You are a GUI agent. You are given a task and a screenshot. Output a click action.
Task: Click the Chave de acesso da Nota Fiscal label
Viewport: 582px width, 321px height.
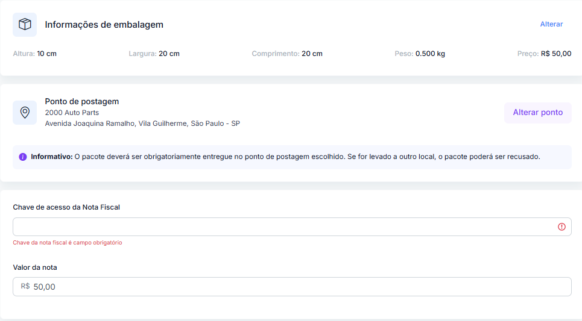point(66,207)
